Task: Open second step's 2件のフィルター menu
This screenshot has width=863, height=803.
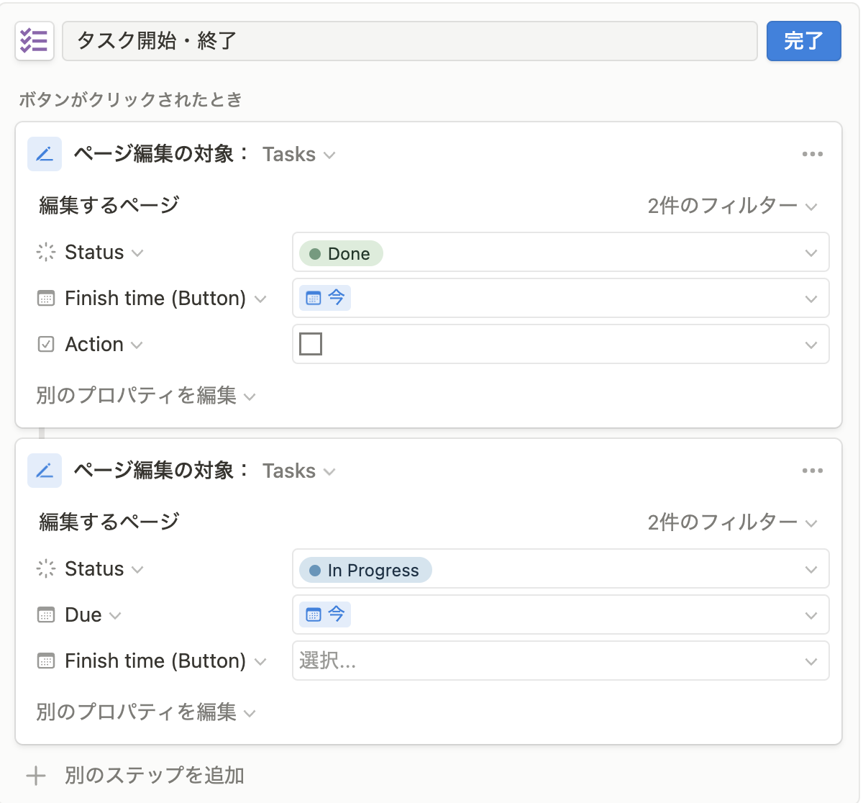Action: coord(732,522)
